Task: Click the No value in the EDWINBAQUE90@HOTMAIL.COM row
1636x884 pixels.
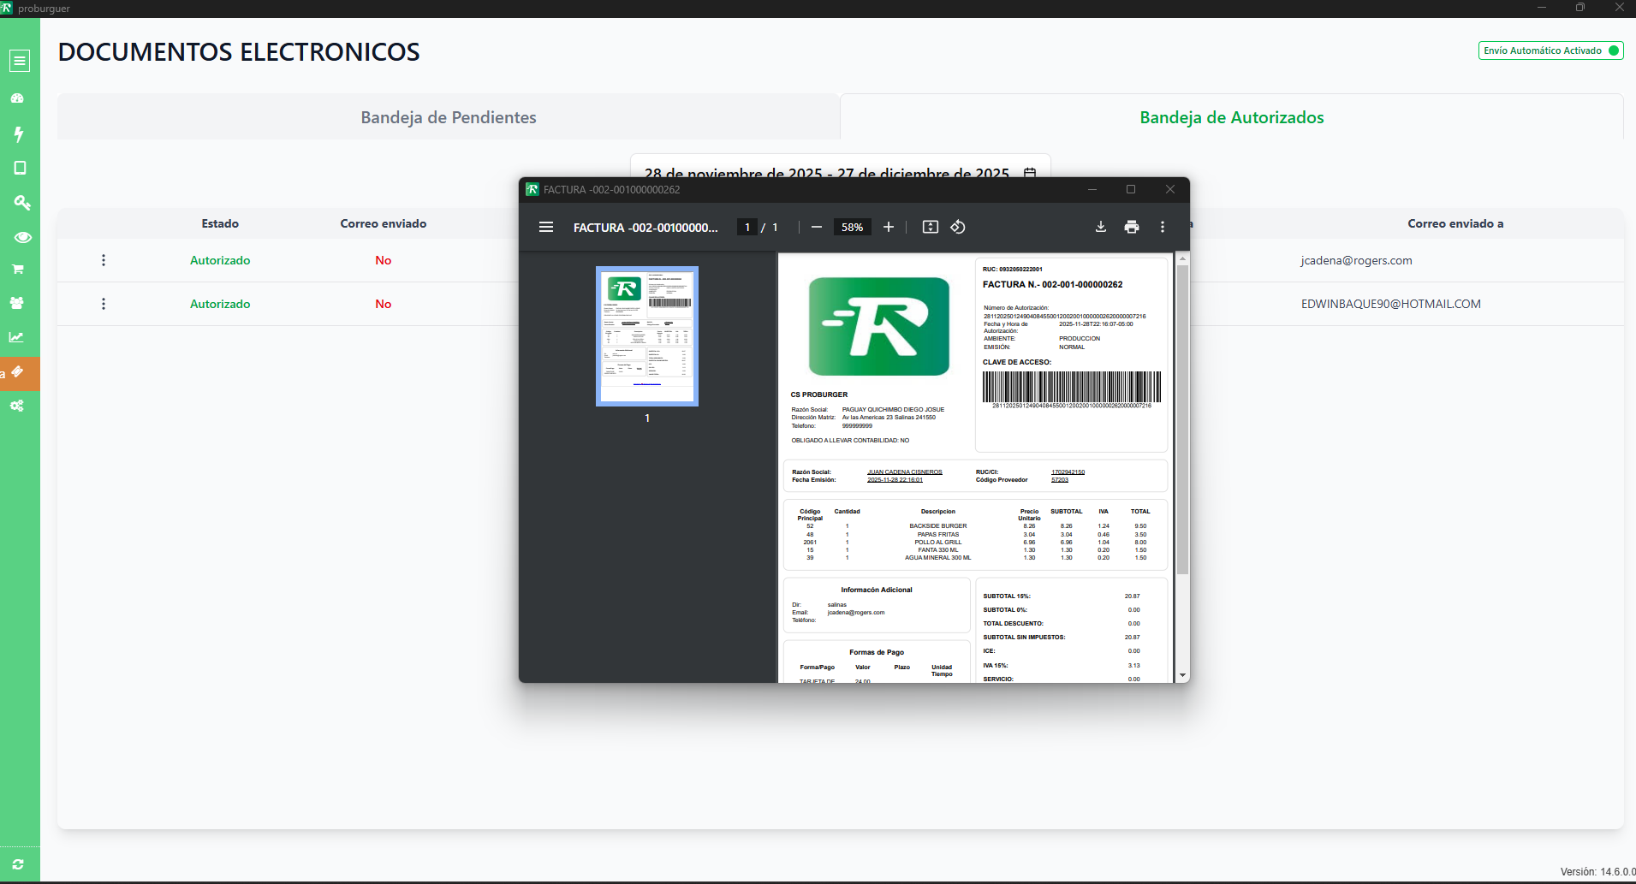Action: pyautogui.click(x=384, y=304)
